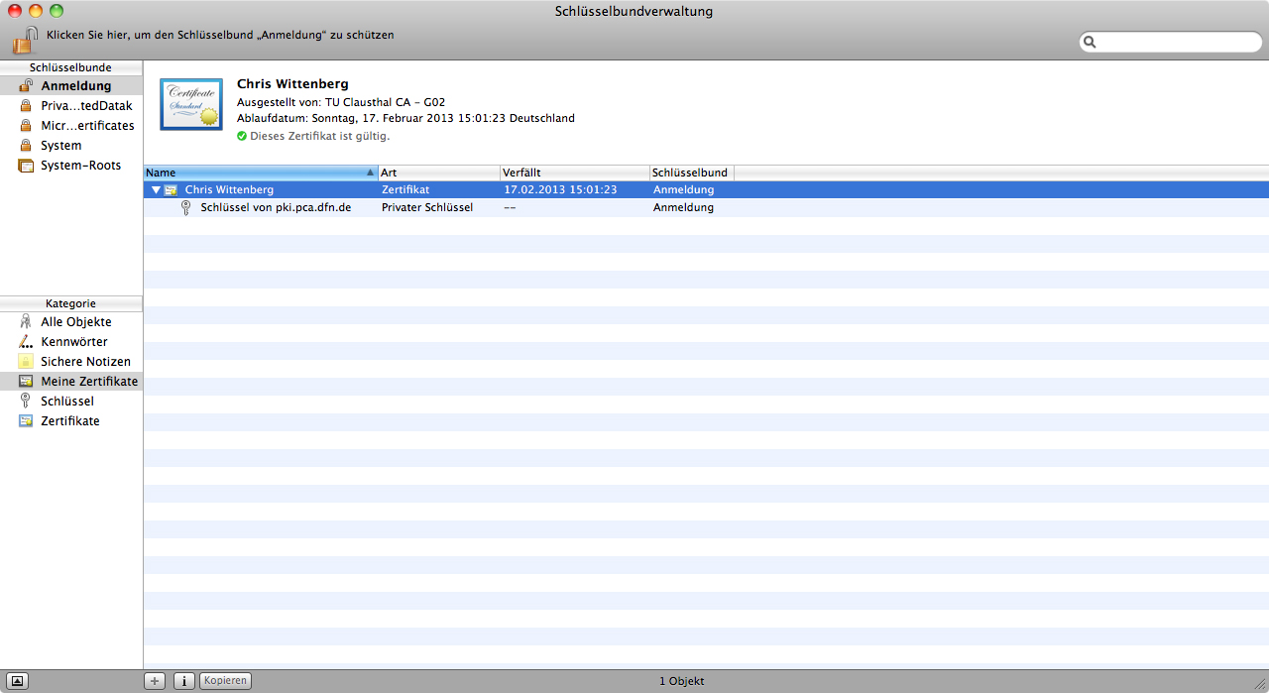Show the Kennwörter category
This screenshot has height=693, width=1269.
point(73,342)
